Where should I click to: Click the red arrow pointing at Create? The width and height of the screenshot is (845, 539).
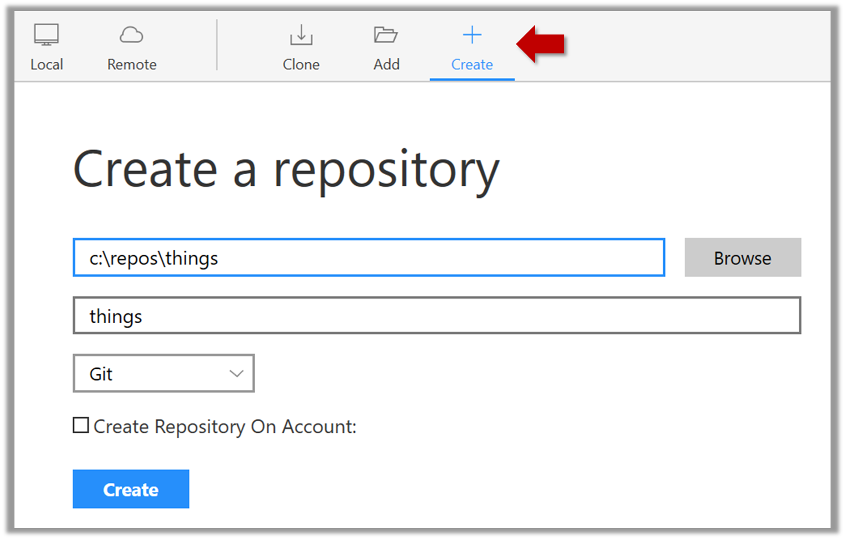540,44
